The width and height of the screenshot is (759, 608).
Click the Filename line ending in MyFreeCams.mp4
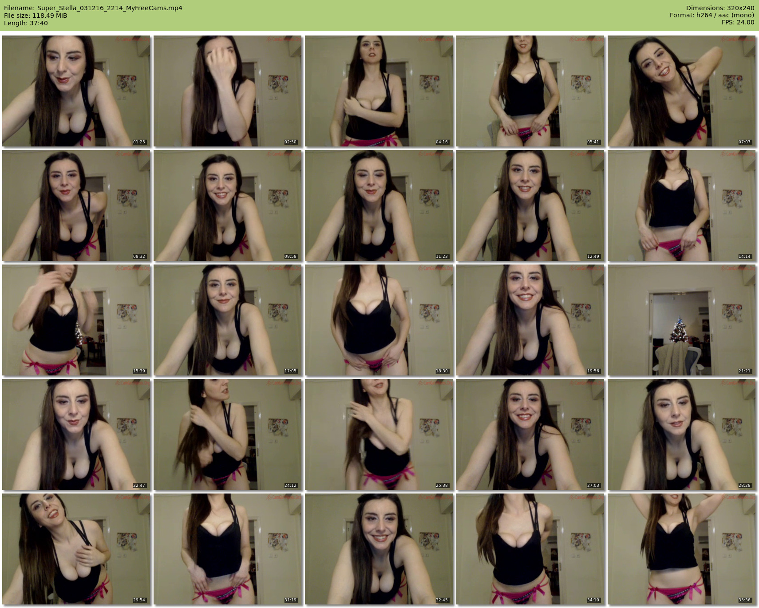(x=93, y=8)
